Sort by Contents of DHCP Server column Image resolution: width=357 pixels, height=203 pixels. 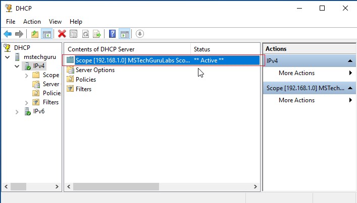(127, 49)
